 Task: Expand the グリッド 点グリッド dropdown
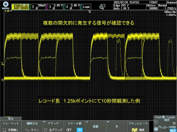[x=53, y=126]
